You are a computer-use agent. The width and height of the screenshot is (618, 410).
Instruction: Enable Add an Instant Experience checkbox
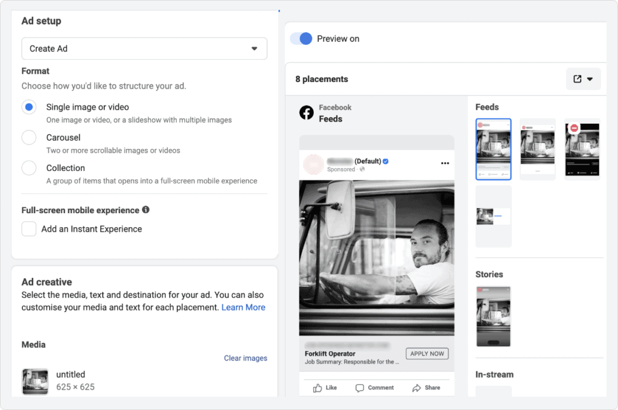pos(29,229)
